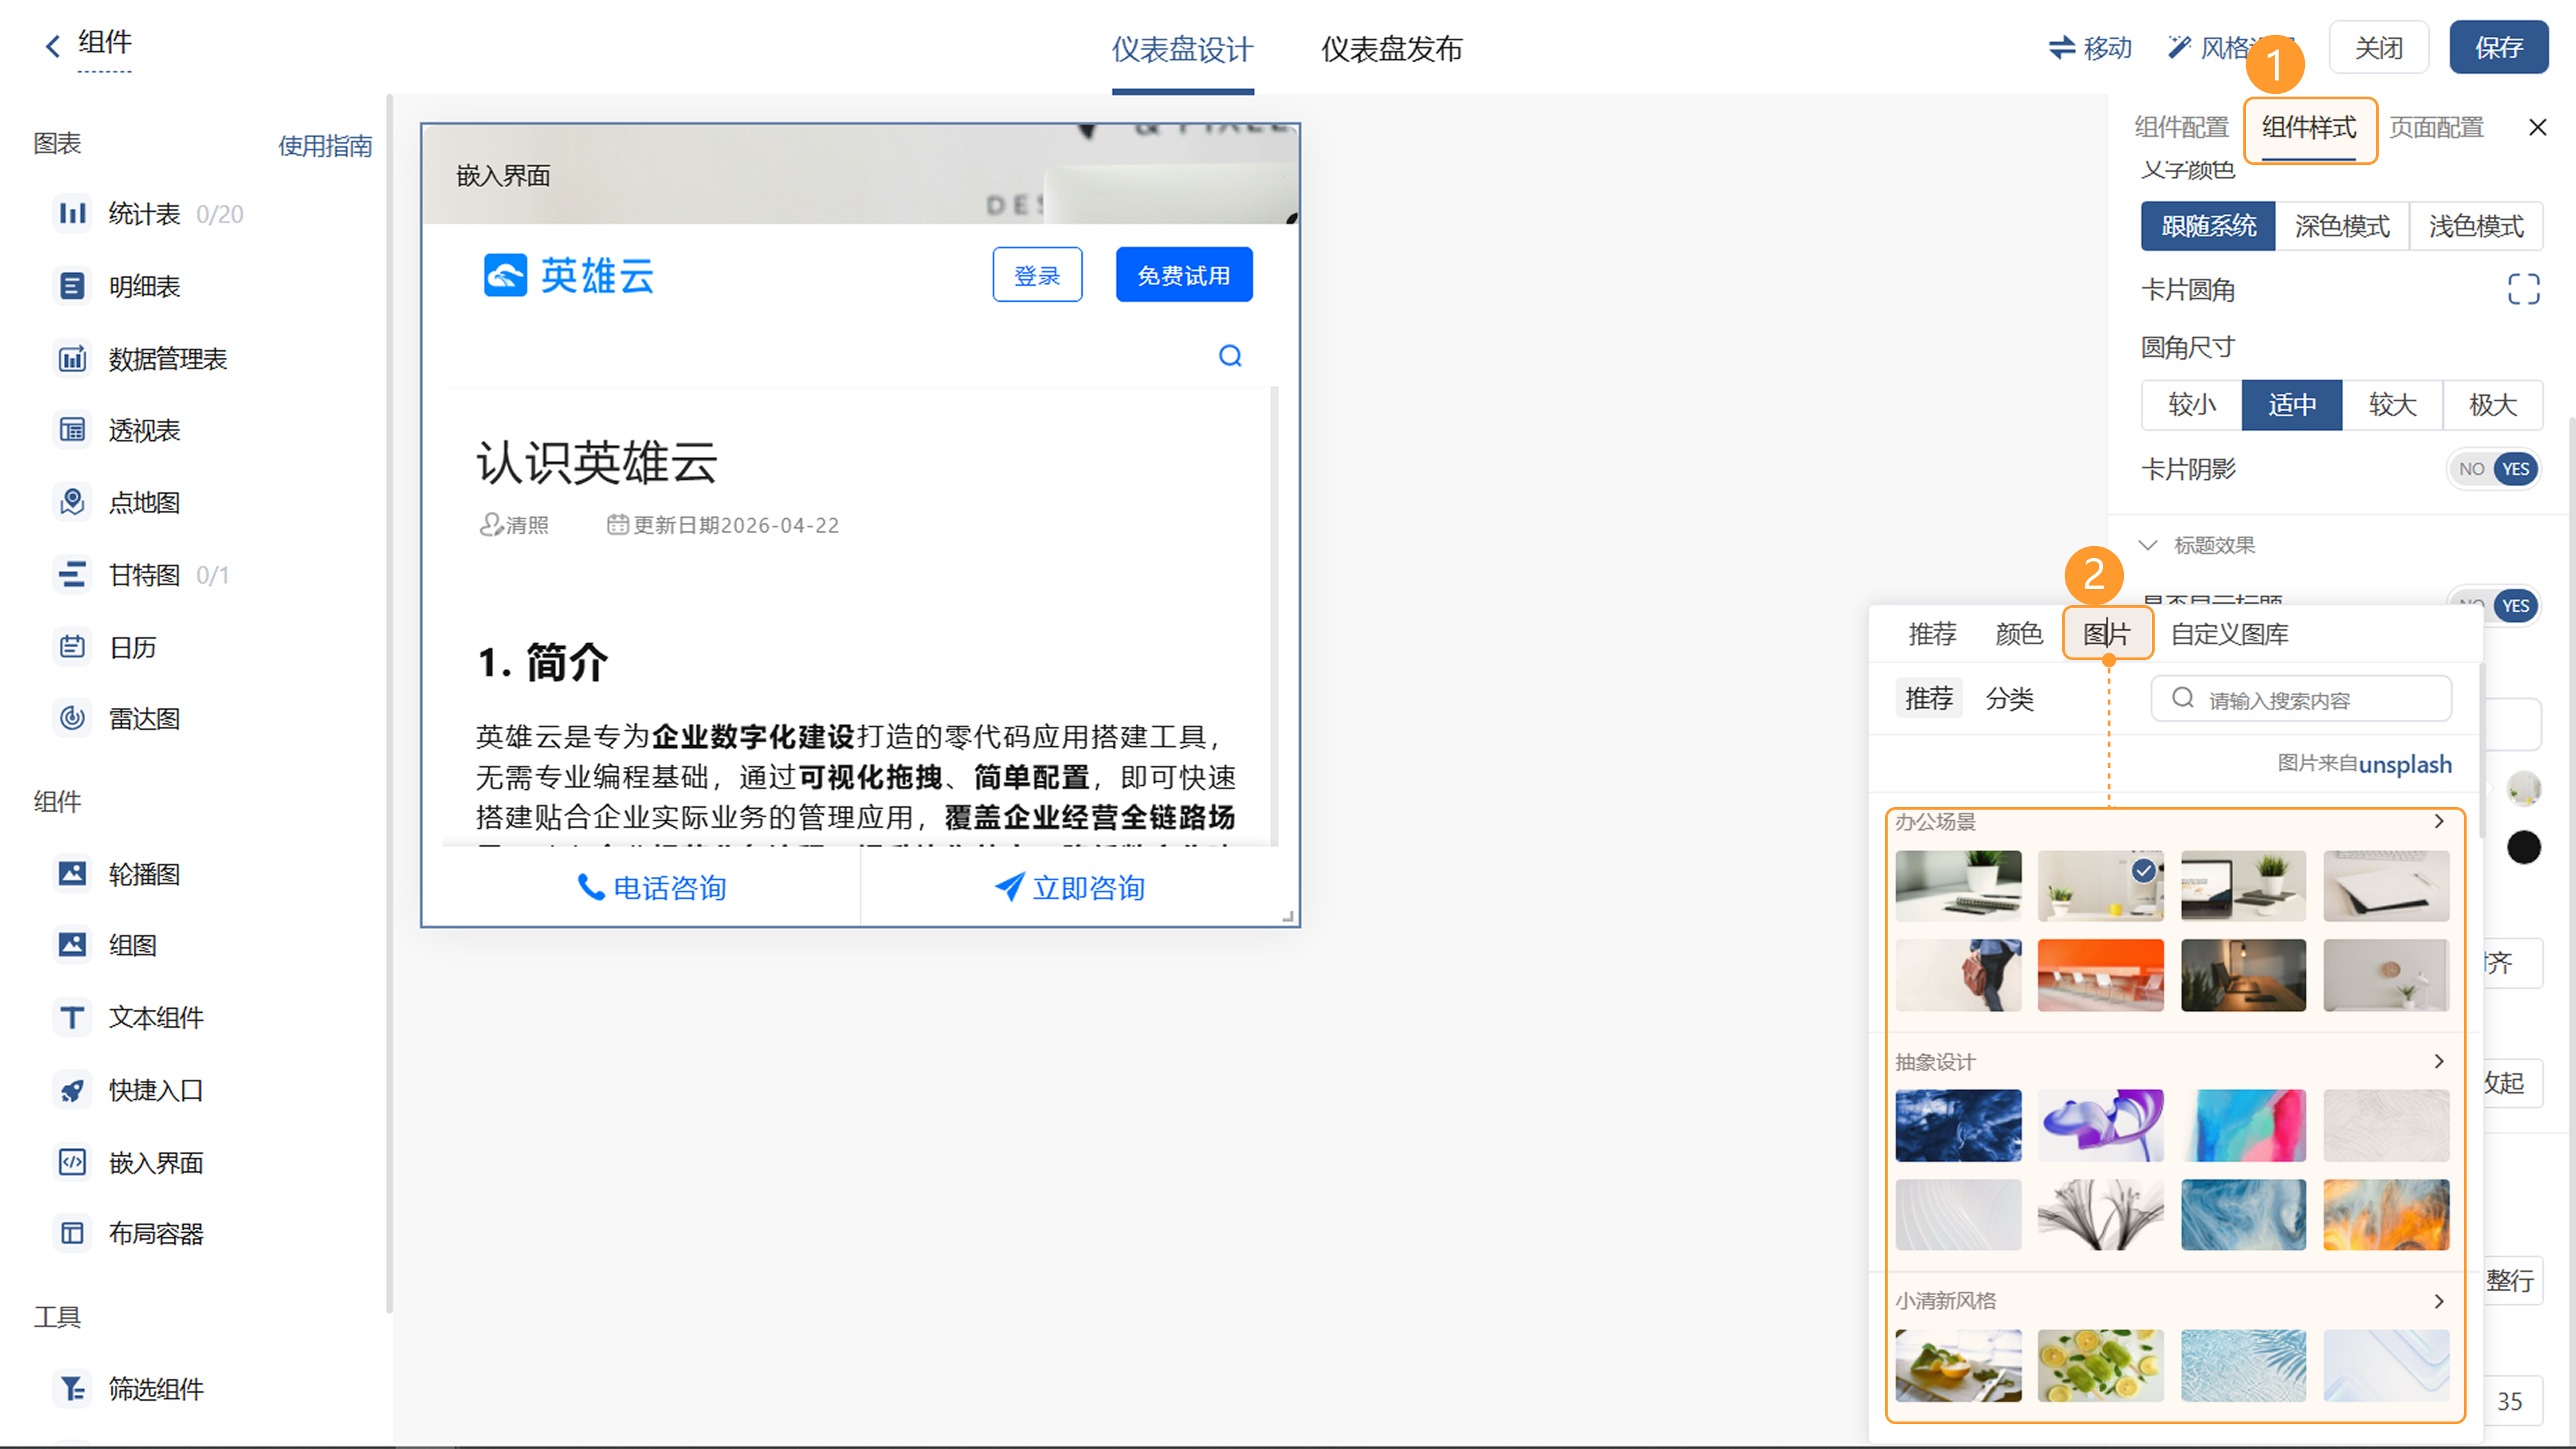Select the orange office thumbnail
Viewport: 2576px width, 1449px height.
click(2100, 975)
